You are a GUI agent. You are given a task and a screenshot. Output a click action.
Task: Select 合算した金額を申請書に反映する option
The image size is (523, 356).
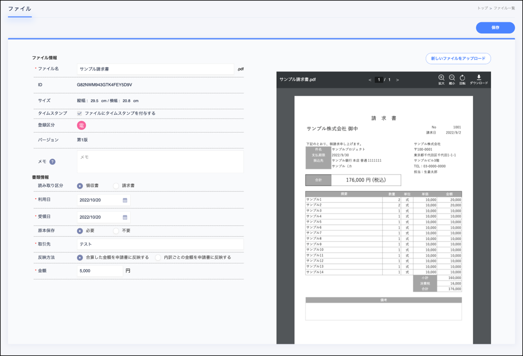click(x=80, y=258)
